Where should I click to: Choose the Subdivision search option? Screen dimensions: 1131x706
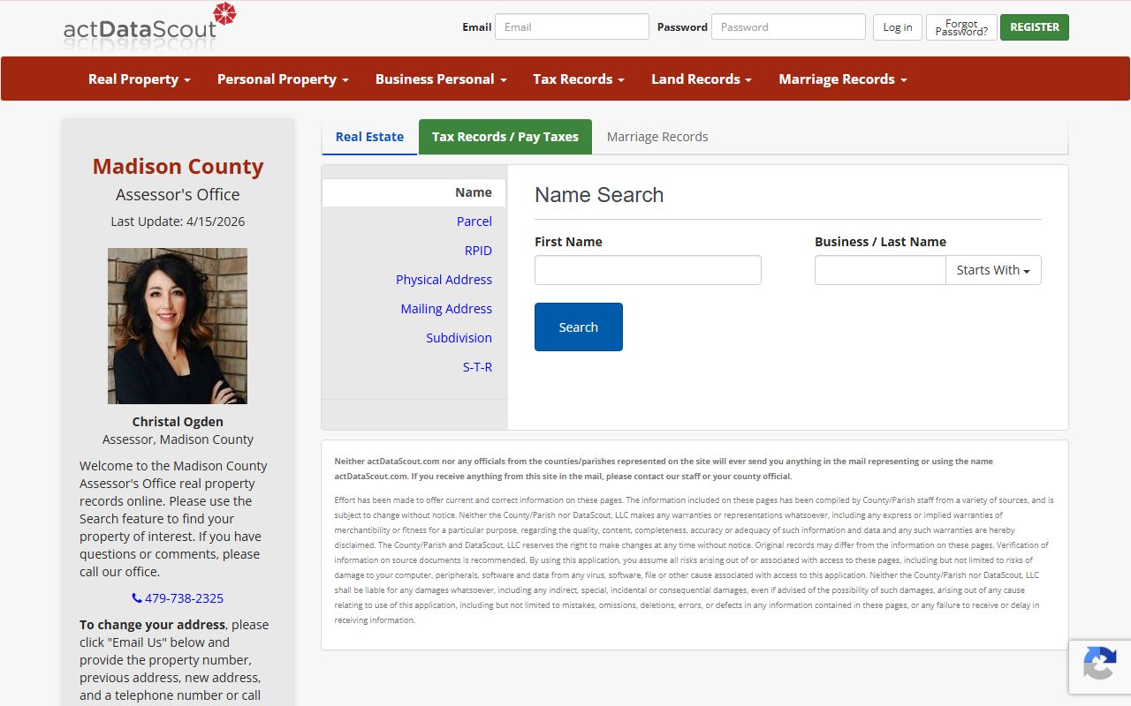coord(459,338)
